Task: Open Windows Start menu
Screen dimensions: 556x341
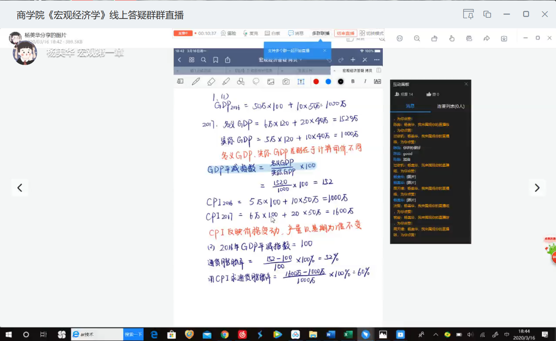Action: pyautogui.click(x=9, y=334)
